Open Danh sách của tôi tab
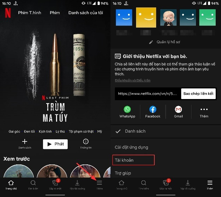The width and height of the screenshot is (221, 197). pyautogui.click(x=86, y=13)
